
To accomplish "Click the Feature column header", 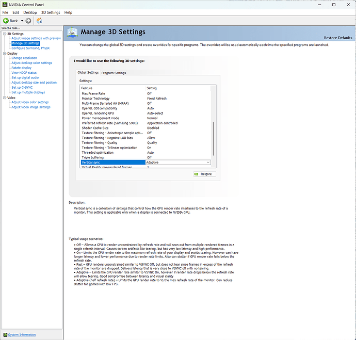I will click(112, 88).
